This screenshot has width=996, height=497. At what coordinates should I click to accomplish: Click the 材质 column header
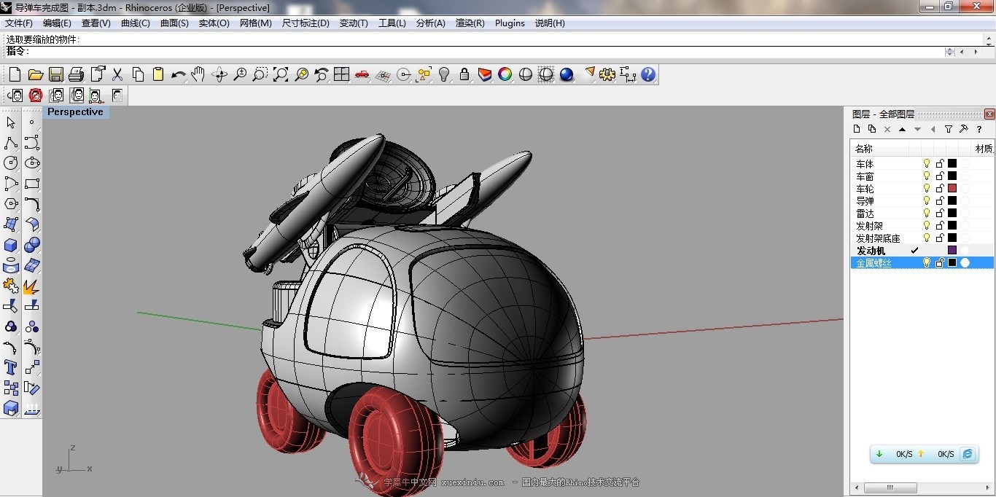pyautogui.click(x=984, y=149)
